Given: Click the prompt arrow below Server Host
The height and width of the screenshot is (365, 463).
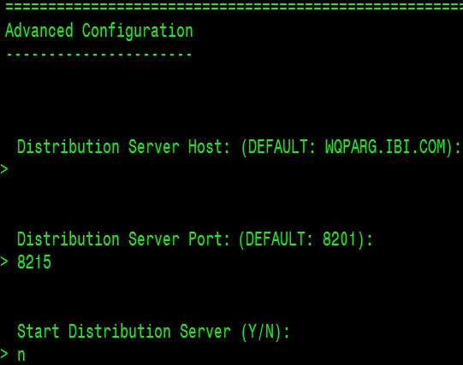Looking at the screenshot, I should pos(4,169).
